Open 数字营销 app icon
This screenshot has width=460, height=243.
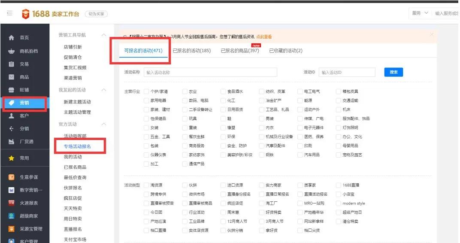tap(12, 190)
